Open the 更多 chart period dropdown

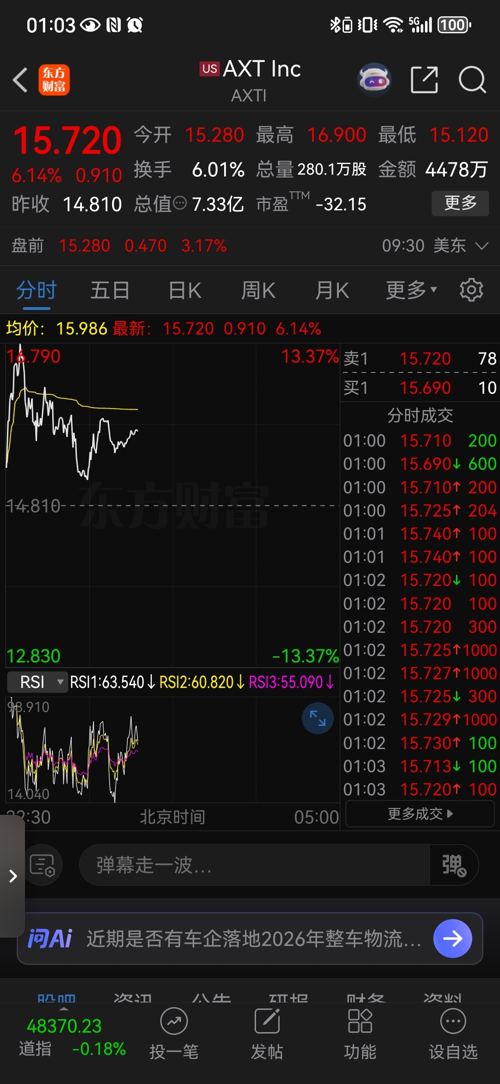click(412, 290)
